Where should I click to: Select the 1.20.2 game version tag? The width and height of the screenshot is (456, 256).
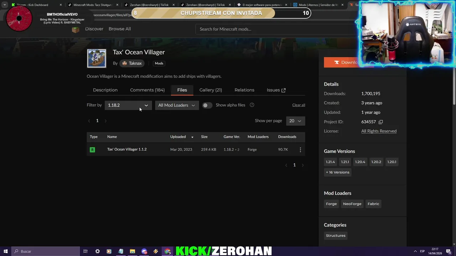376,162
